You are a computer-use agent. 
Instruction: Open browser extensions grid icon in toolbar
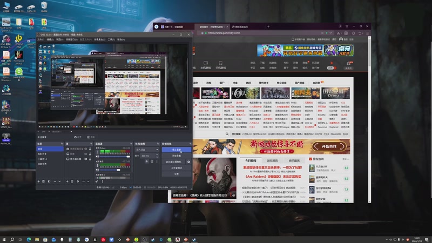click(346, 33)
